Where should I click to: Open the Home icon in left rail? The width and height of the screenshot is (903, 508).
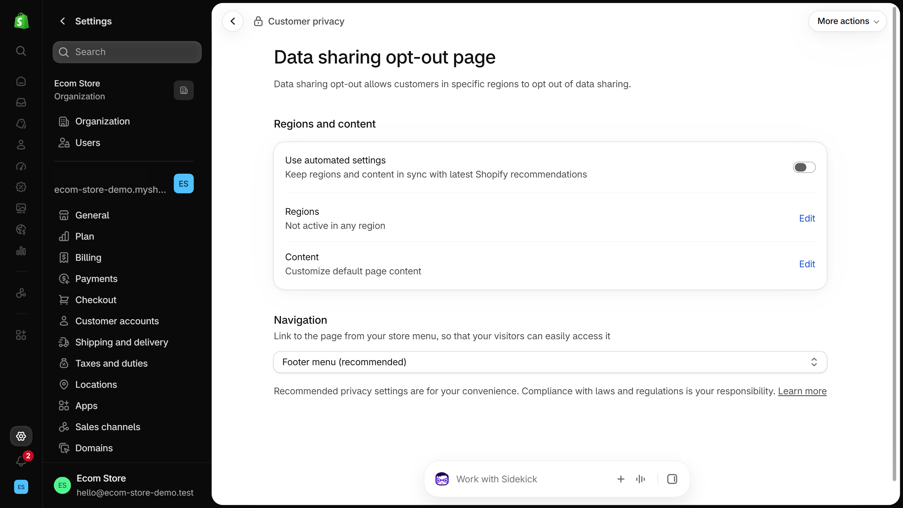point(21,81)
